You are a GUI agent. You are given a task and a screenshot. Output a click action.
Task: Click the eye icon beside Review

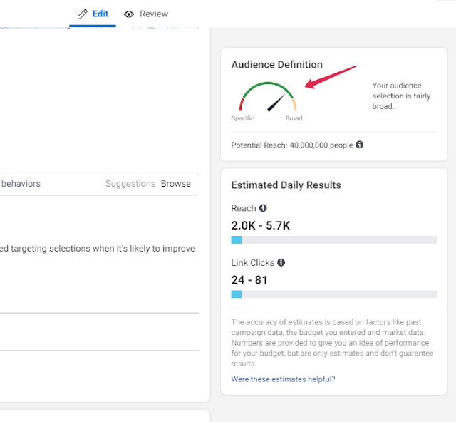pyautogui.click(x=129, y=14)
